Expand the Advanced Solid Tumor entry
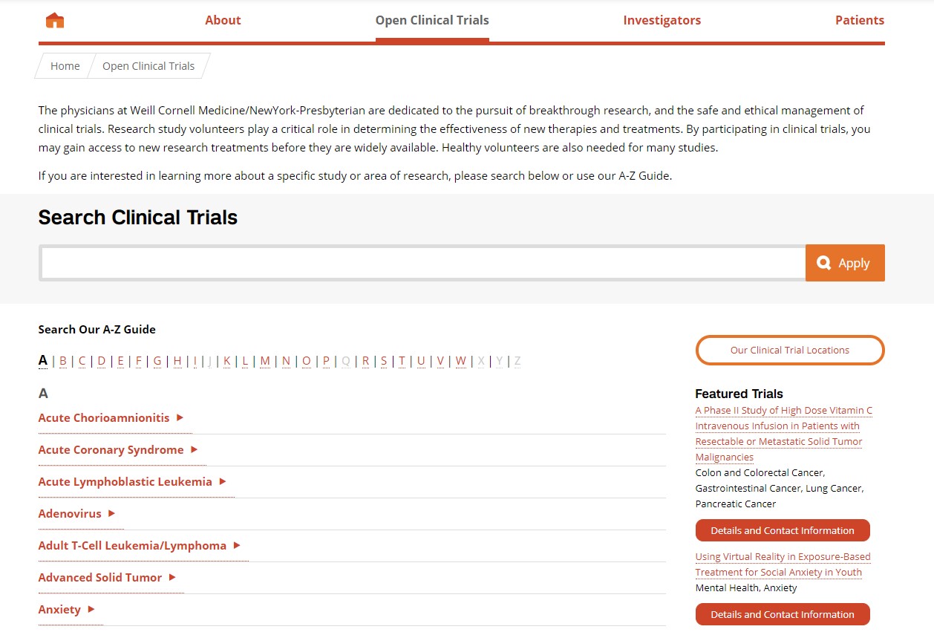The image size is (934, 635). pyautogui.click(x=107, y=578)
